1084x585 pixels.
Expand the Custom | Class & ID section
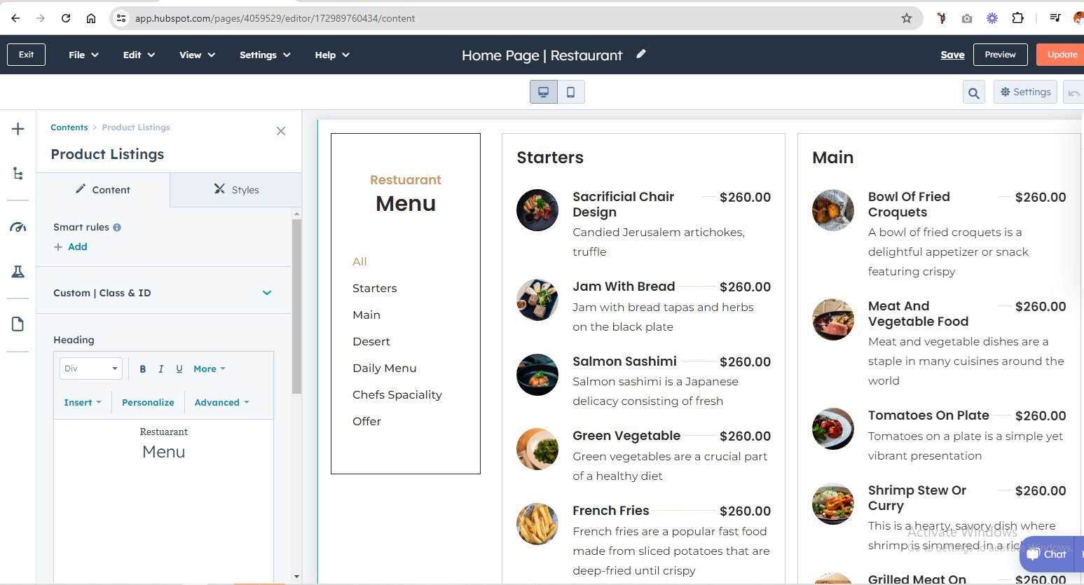pos(266,293)
